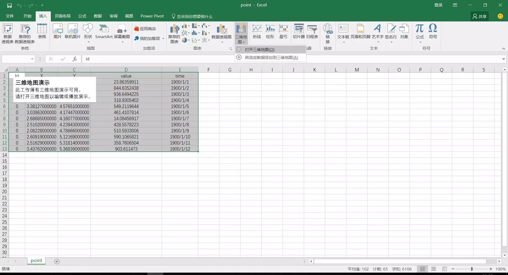Insert a Slicer (切片器)
Screen dimensions: 508x275
[299, 31]
